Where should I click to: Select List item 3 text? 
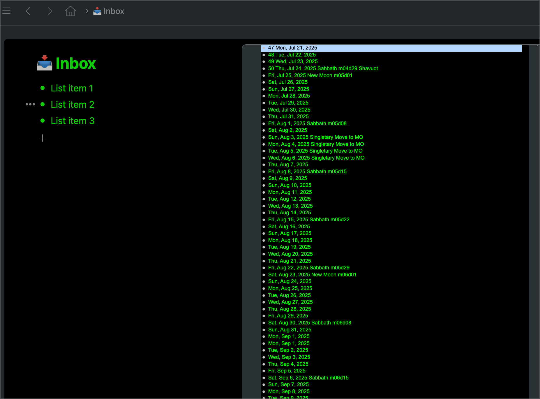[x=73, y=121]
